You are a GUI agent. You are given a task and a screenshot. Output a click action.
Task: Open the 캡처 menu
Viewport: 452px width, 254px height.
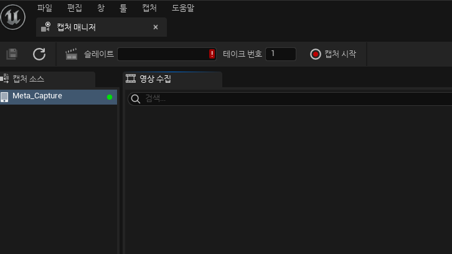(x=149, y=8)
